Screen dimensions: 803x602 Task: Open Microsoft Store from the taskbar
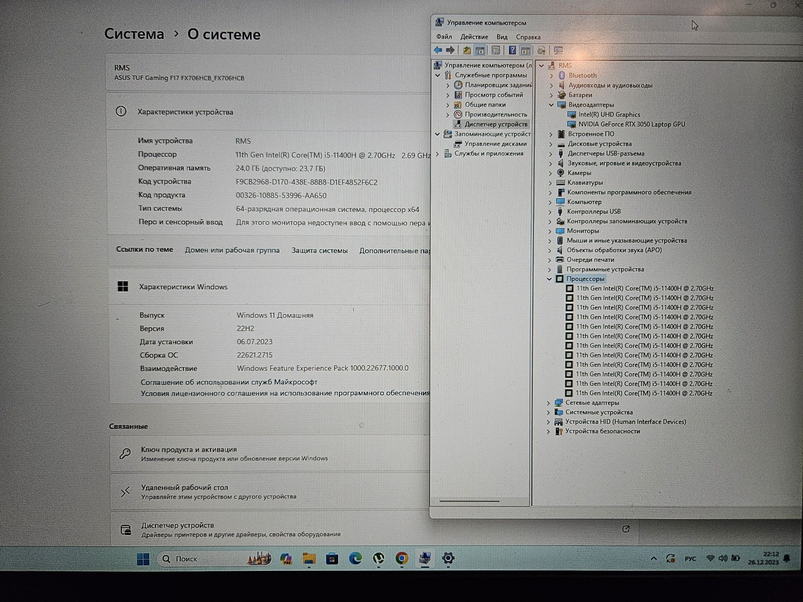click(x=332, y=559)
